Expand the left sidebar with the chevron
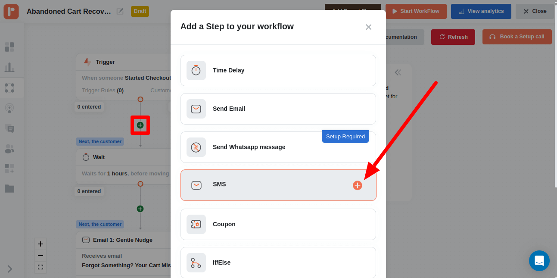 [10, 269]
